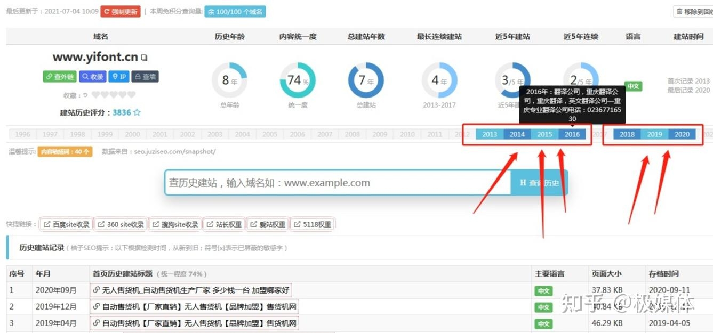This screenshot has height=333, width=713.
Task: Click the star icon beside score 3836
Action: tap(137, 112)
